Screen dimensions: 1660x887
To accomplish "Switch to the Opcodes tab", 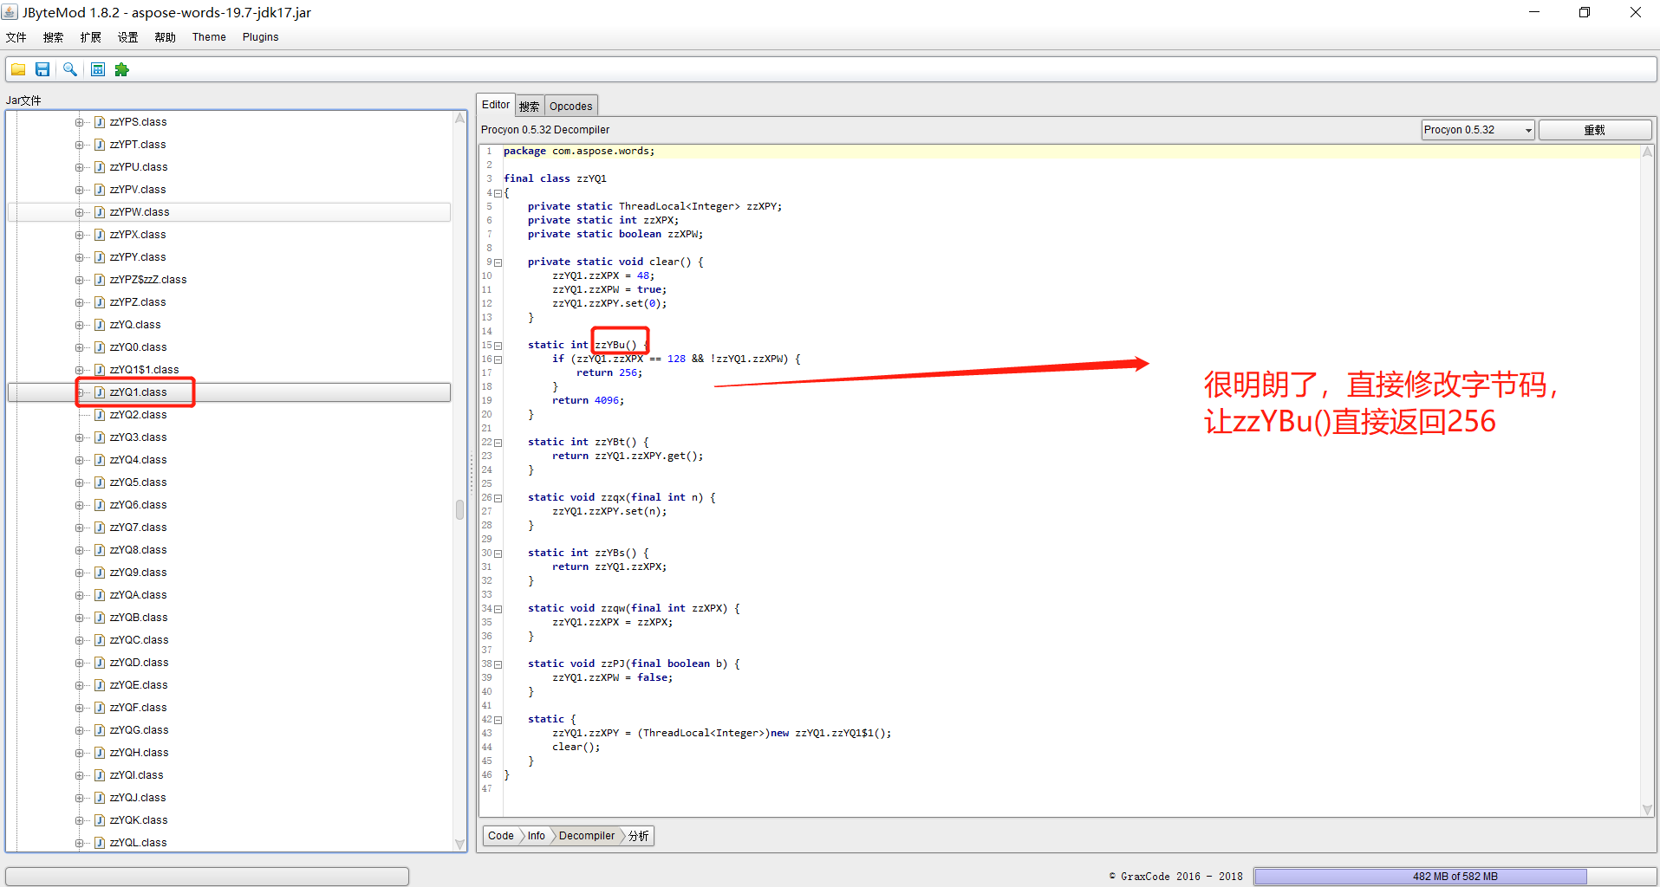I will [570, 107].
